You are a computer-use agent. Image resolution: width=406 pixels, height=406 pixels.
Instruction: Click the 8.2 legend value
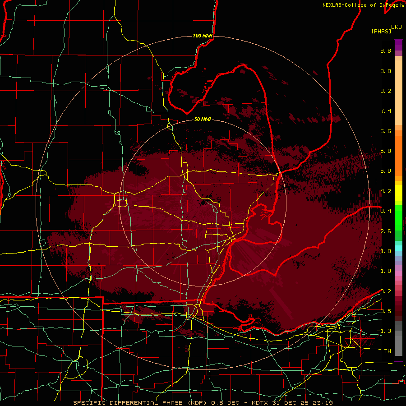[386, 91]
